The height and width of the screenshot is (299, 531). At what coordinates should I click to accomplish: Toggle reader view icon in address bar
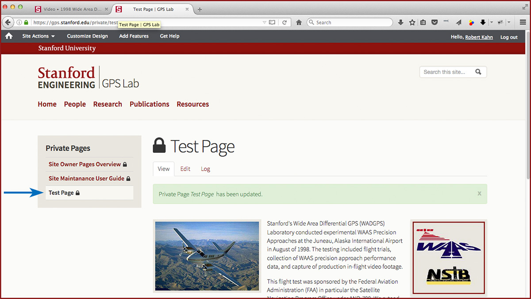point(272,23)
